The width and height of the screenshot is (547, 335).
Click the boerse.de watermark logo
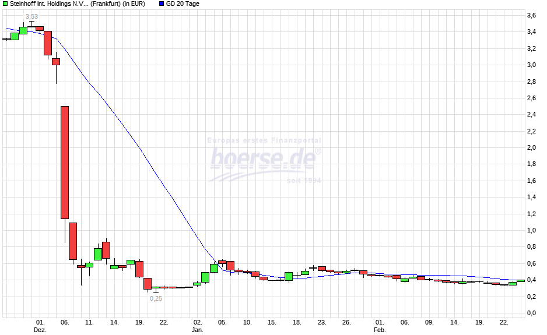point(264,158)
